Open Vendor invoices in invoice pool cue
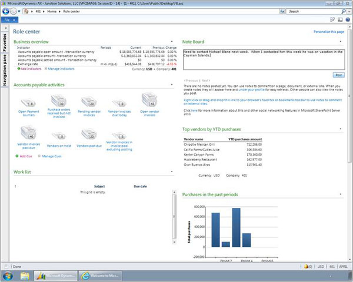This screenshot has width=353, height=282. click(119, 142)
